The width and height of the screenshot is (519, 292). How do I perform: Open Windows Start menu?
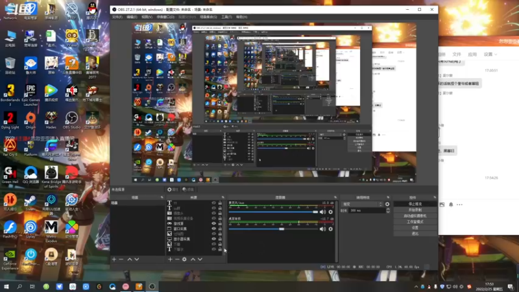pyautogui.click(x=6, y=286)
